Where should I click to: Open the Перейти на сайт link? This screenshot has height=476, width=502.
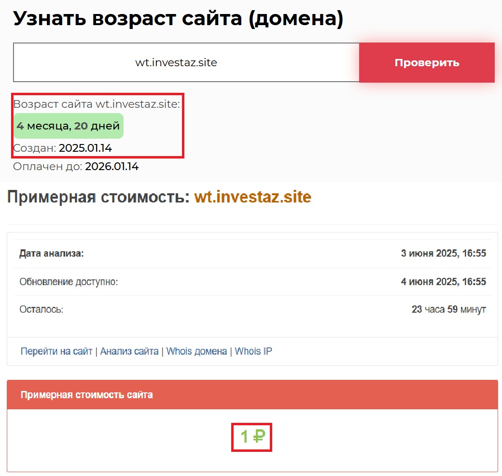56,351
